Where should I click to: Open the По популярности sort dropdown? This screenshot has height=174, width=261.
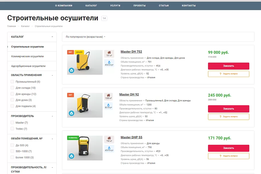pos(85,37)
